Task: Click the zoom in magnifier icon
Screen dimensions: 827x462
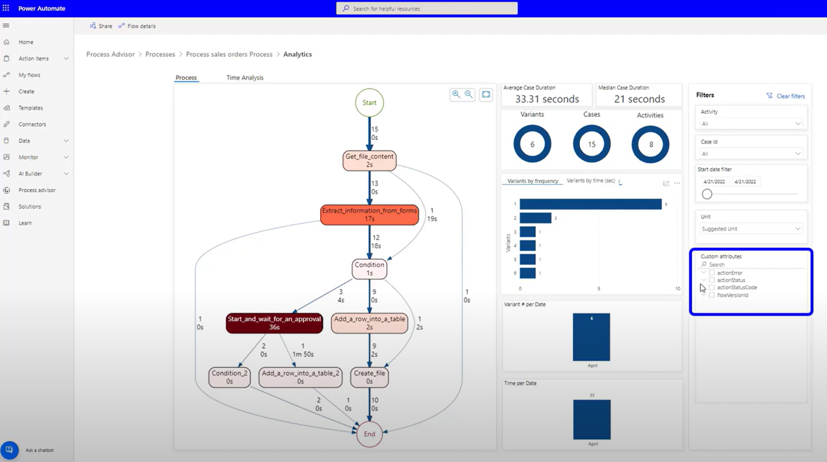Action: [456, 94]
